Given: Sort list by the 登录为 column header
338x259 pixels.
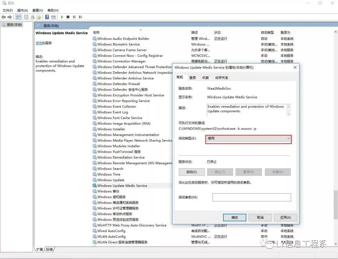Looking at the screenshot, I should [x=287, y=32].
